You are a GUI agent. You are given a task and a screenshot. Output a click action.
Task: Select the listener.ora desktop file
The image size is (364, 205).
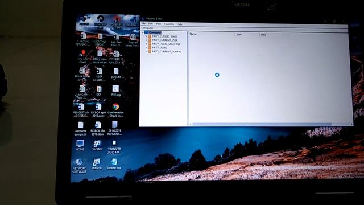(114, 163)
